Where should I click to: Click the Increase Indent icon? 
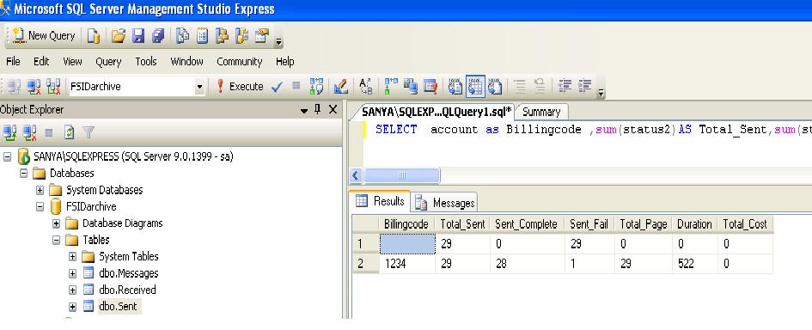point(584,87)
